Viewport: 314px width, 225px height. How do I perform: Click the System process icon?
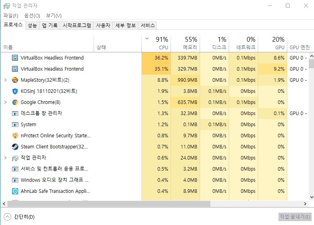click(x=15, y=125)
